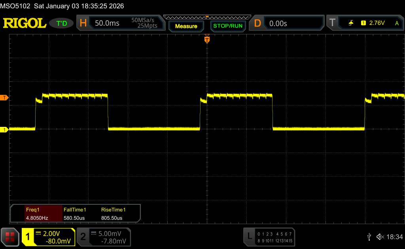Select the orange trigger level marker at left edge
The image size is (405, 249).
4,97
